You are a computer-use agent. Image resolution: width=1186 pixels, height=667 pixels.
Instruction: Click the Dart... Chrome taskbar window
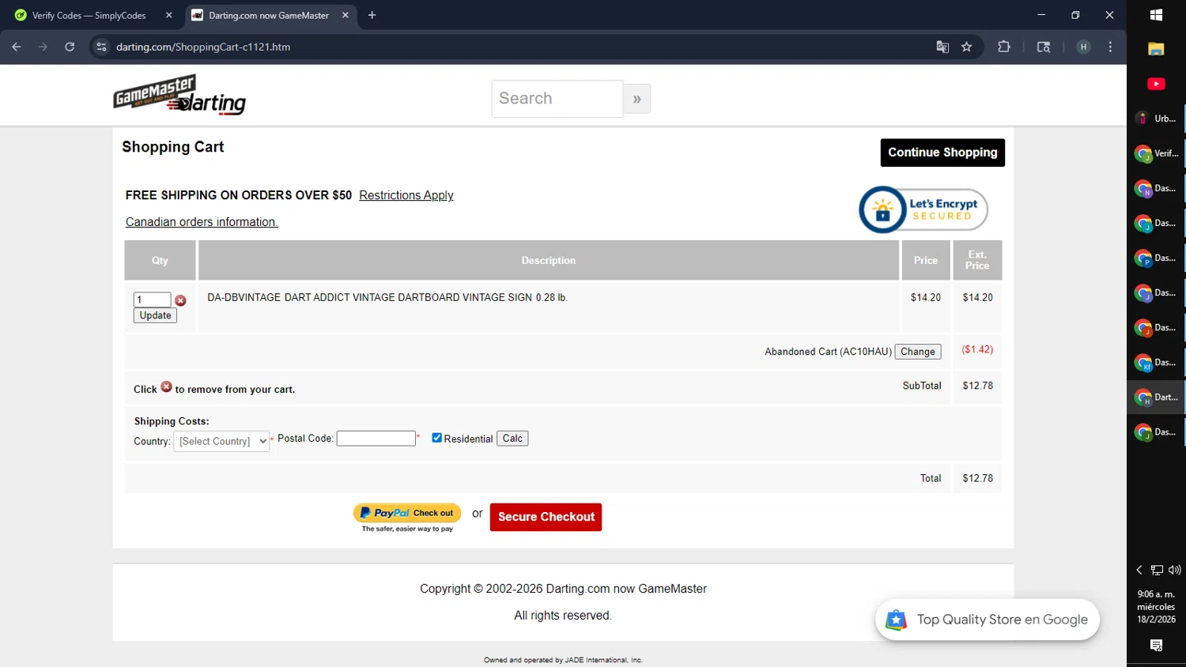(1156, 397)
